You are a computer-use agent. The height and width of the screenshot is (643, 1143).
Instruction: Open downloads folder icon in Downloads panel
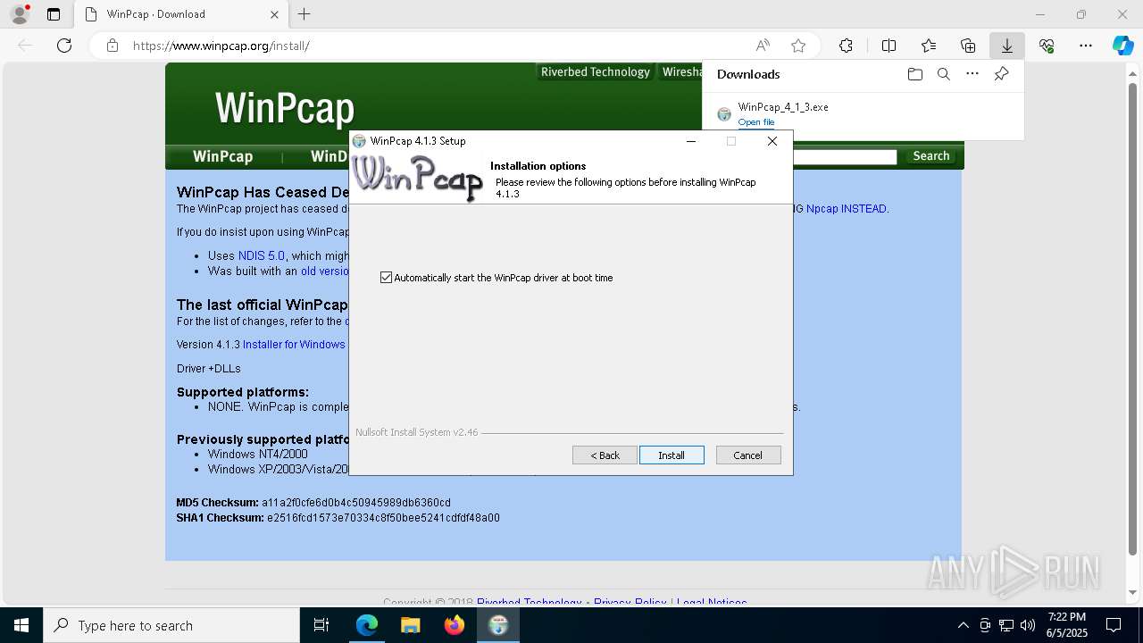[x=914, y=74]
